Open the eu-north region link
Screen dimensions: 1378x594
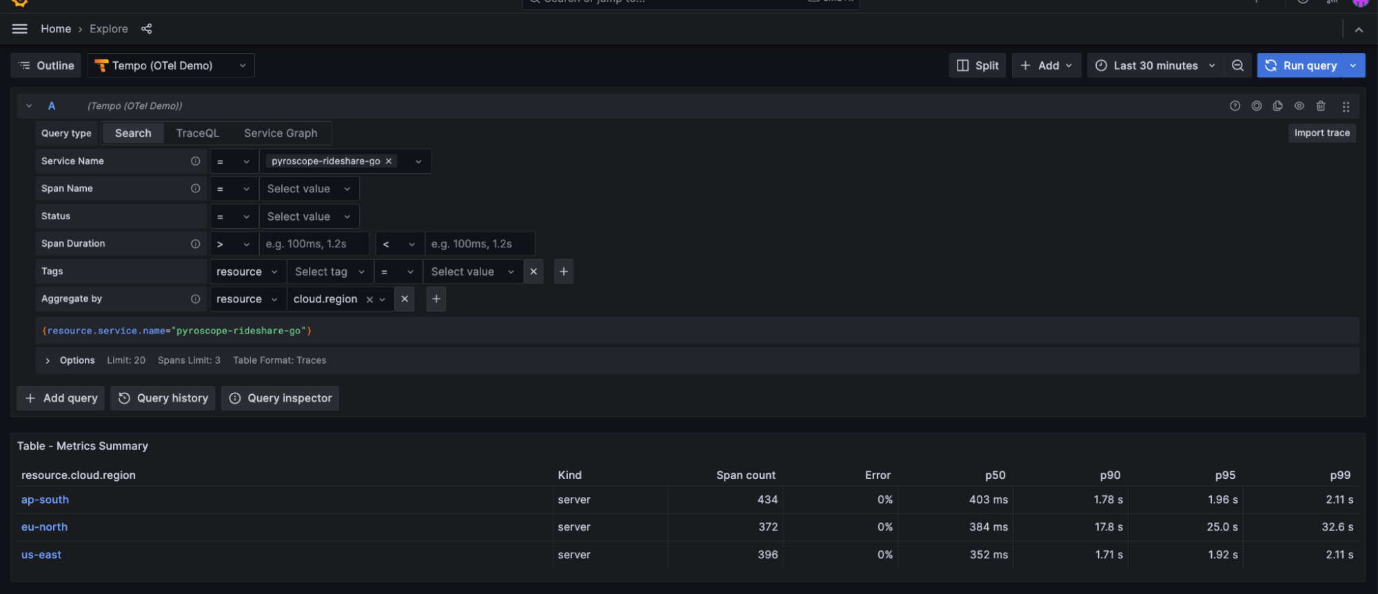click(x=44, y=527)
